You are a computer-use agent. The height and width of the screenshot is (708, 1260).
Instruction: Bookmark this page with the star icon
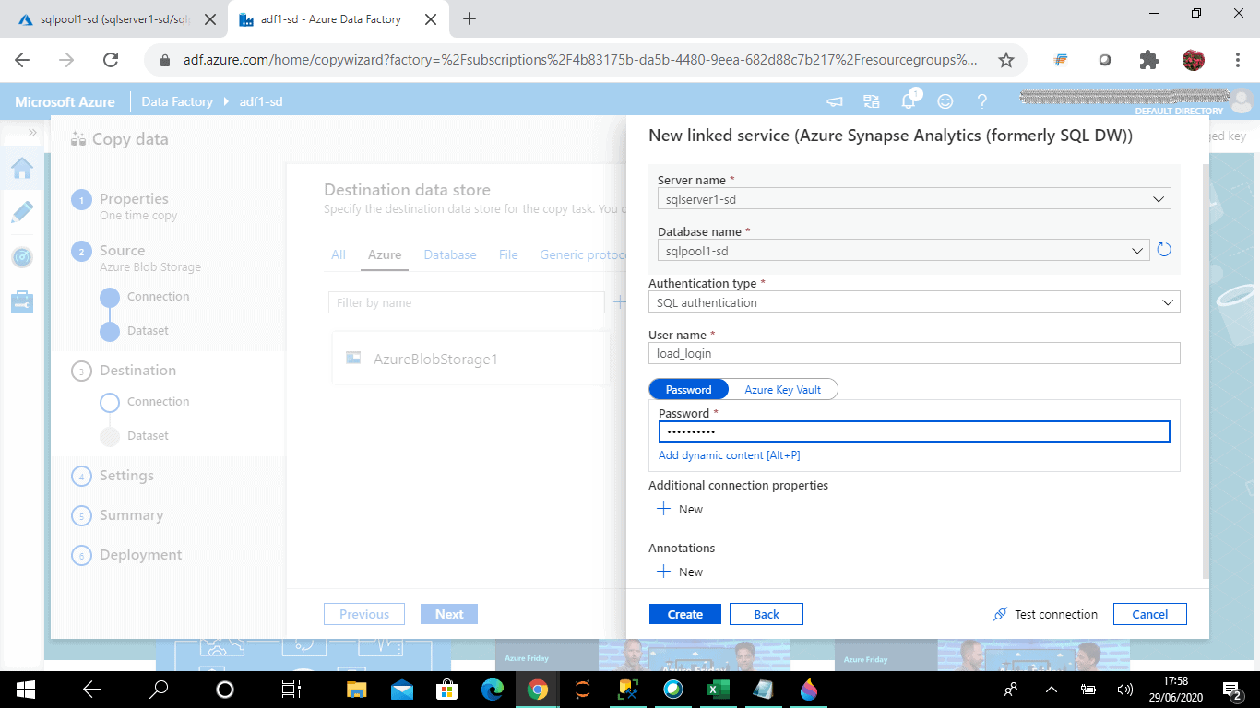point(1006,60)
